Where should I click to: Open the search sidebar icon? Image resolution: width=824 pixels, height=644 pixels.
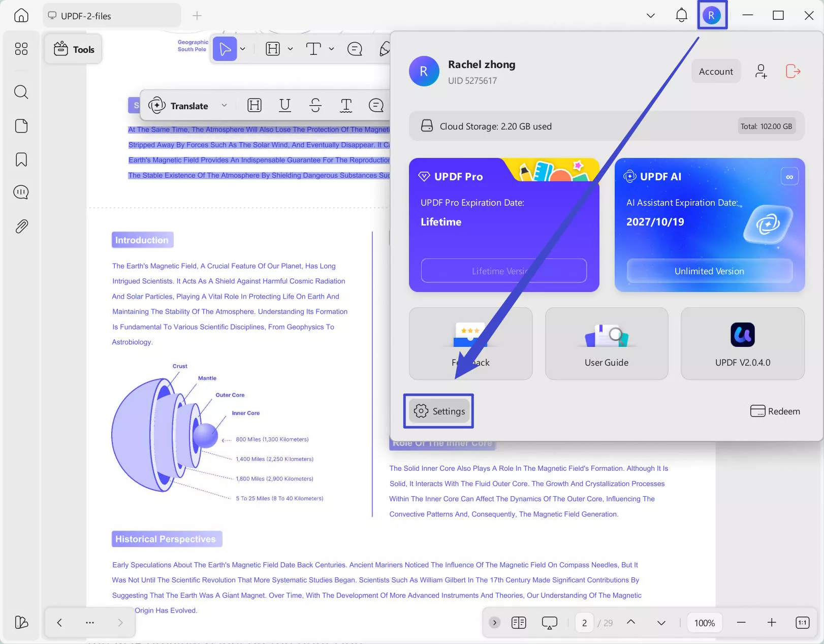coord(21,92)
